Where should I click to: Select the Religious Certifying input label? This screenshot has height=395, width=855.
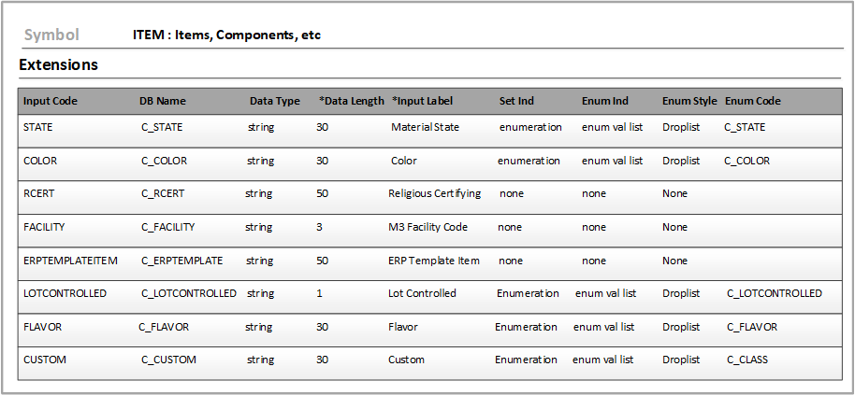point(434,193)
